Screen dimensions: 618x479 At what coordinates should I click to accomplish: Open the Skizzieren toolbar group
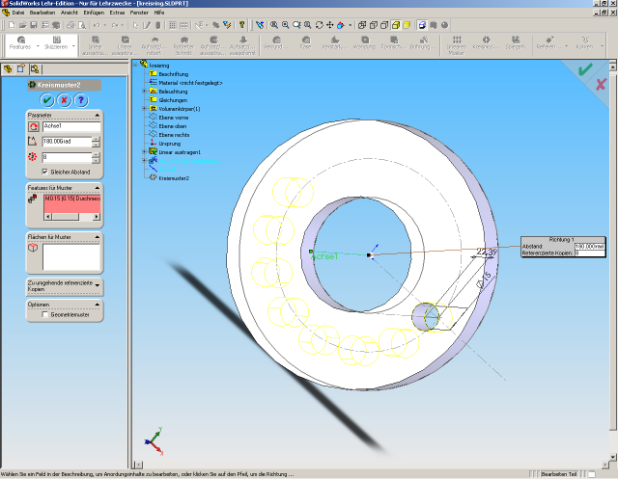57,44
